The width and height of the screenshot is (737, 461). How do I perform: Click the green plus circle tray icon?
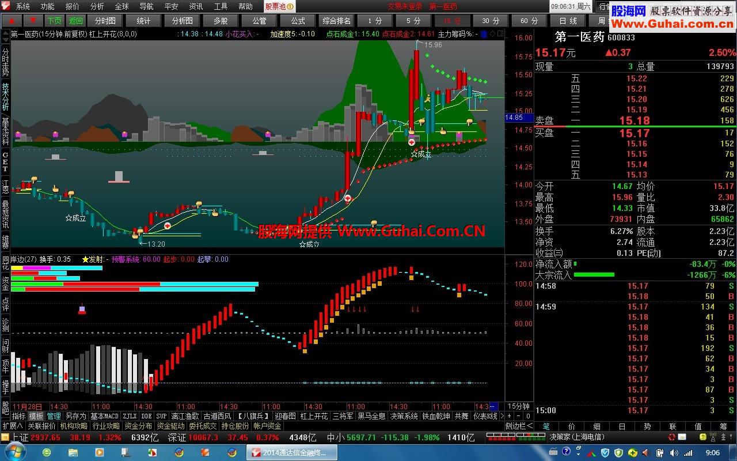(632, 452)
